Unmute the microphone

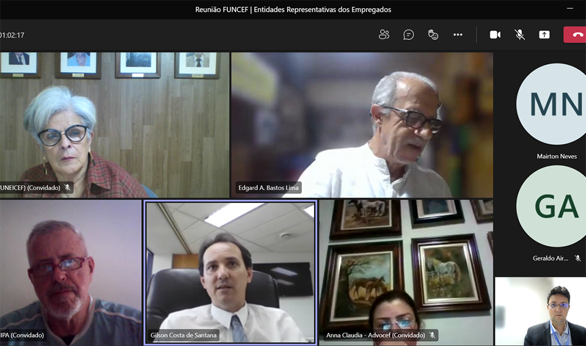pos(520,35)
